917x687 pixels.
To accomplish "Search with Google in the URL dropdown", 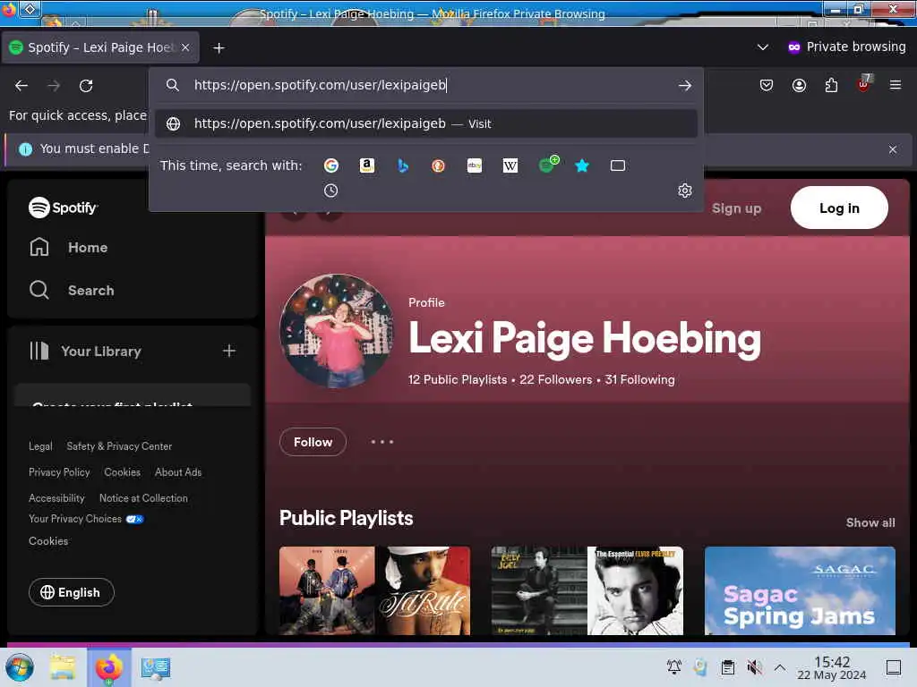I will coord(331,165).
